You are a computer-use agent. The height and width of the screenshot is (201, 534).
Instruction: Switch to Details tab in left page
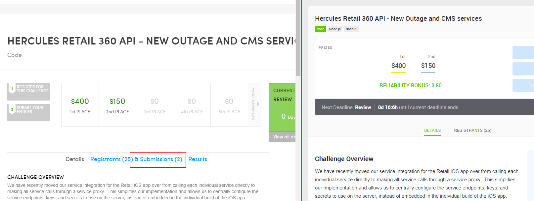point(75,159)
